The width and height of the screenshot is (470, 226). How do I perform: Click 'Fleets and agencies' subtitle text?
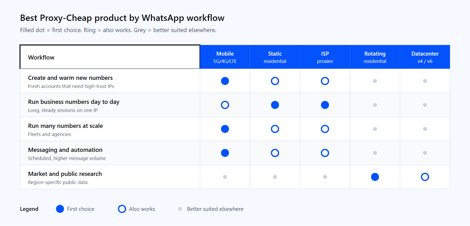tap(49, 134)
